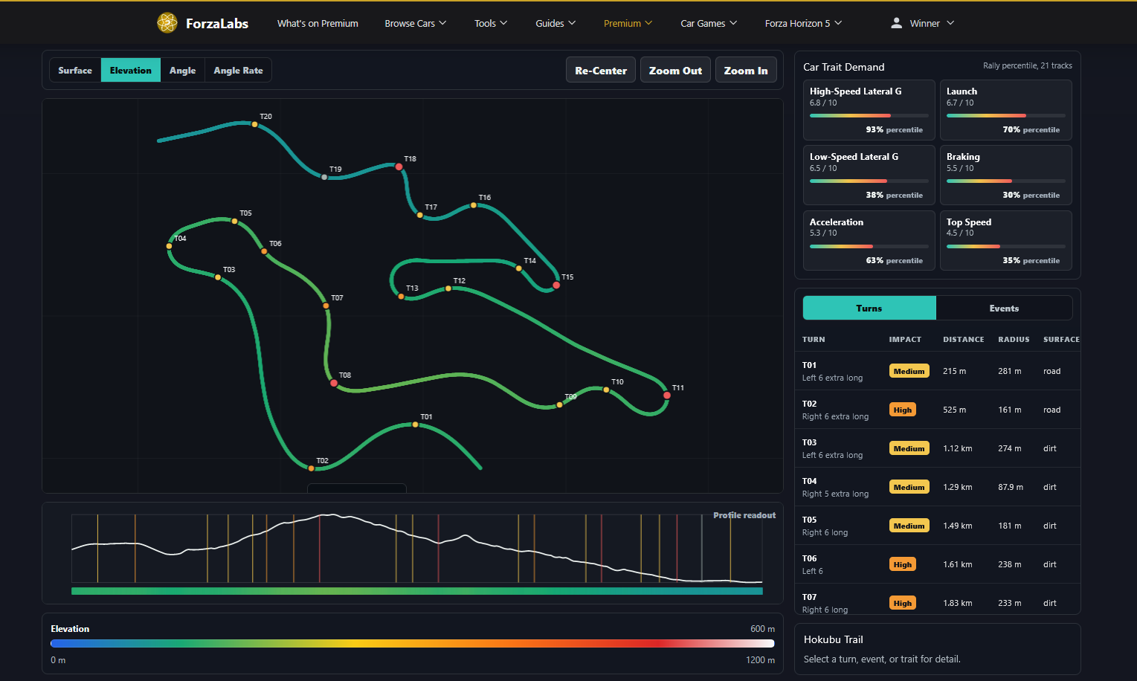
Task: Switch map mode to Angle
Action: [x=182, y=70]
